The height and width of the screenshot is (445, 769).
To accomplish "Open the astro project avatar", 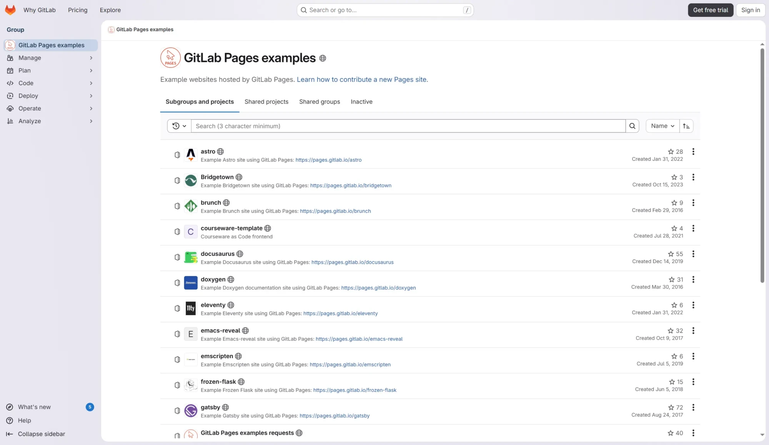I will 191,155.
